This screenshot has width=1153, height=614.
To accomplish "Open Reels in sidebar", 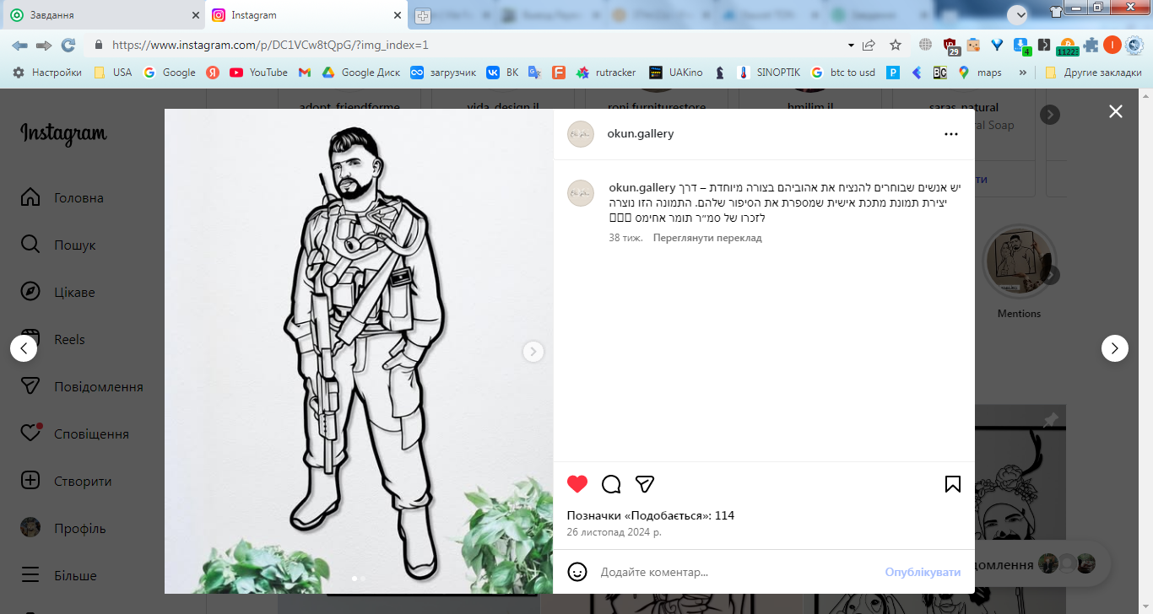I will click(x=52, y=340).
